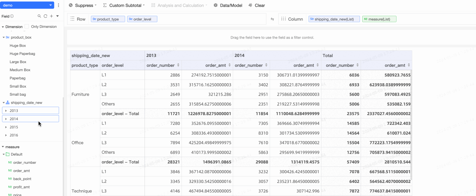Open the three-dot menu beside demo
This screenshot has width=476, height=196.
pyautogui.click(x=59, y=5)
